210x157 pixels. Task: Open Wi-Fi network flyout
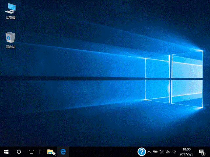[x=162, y=152]
